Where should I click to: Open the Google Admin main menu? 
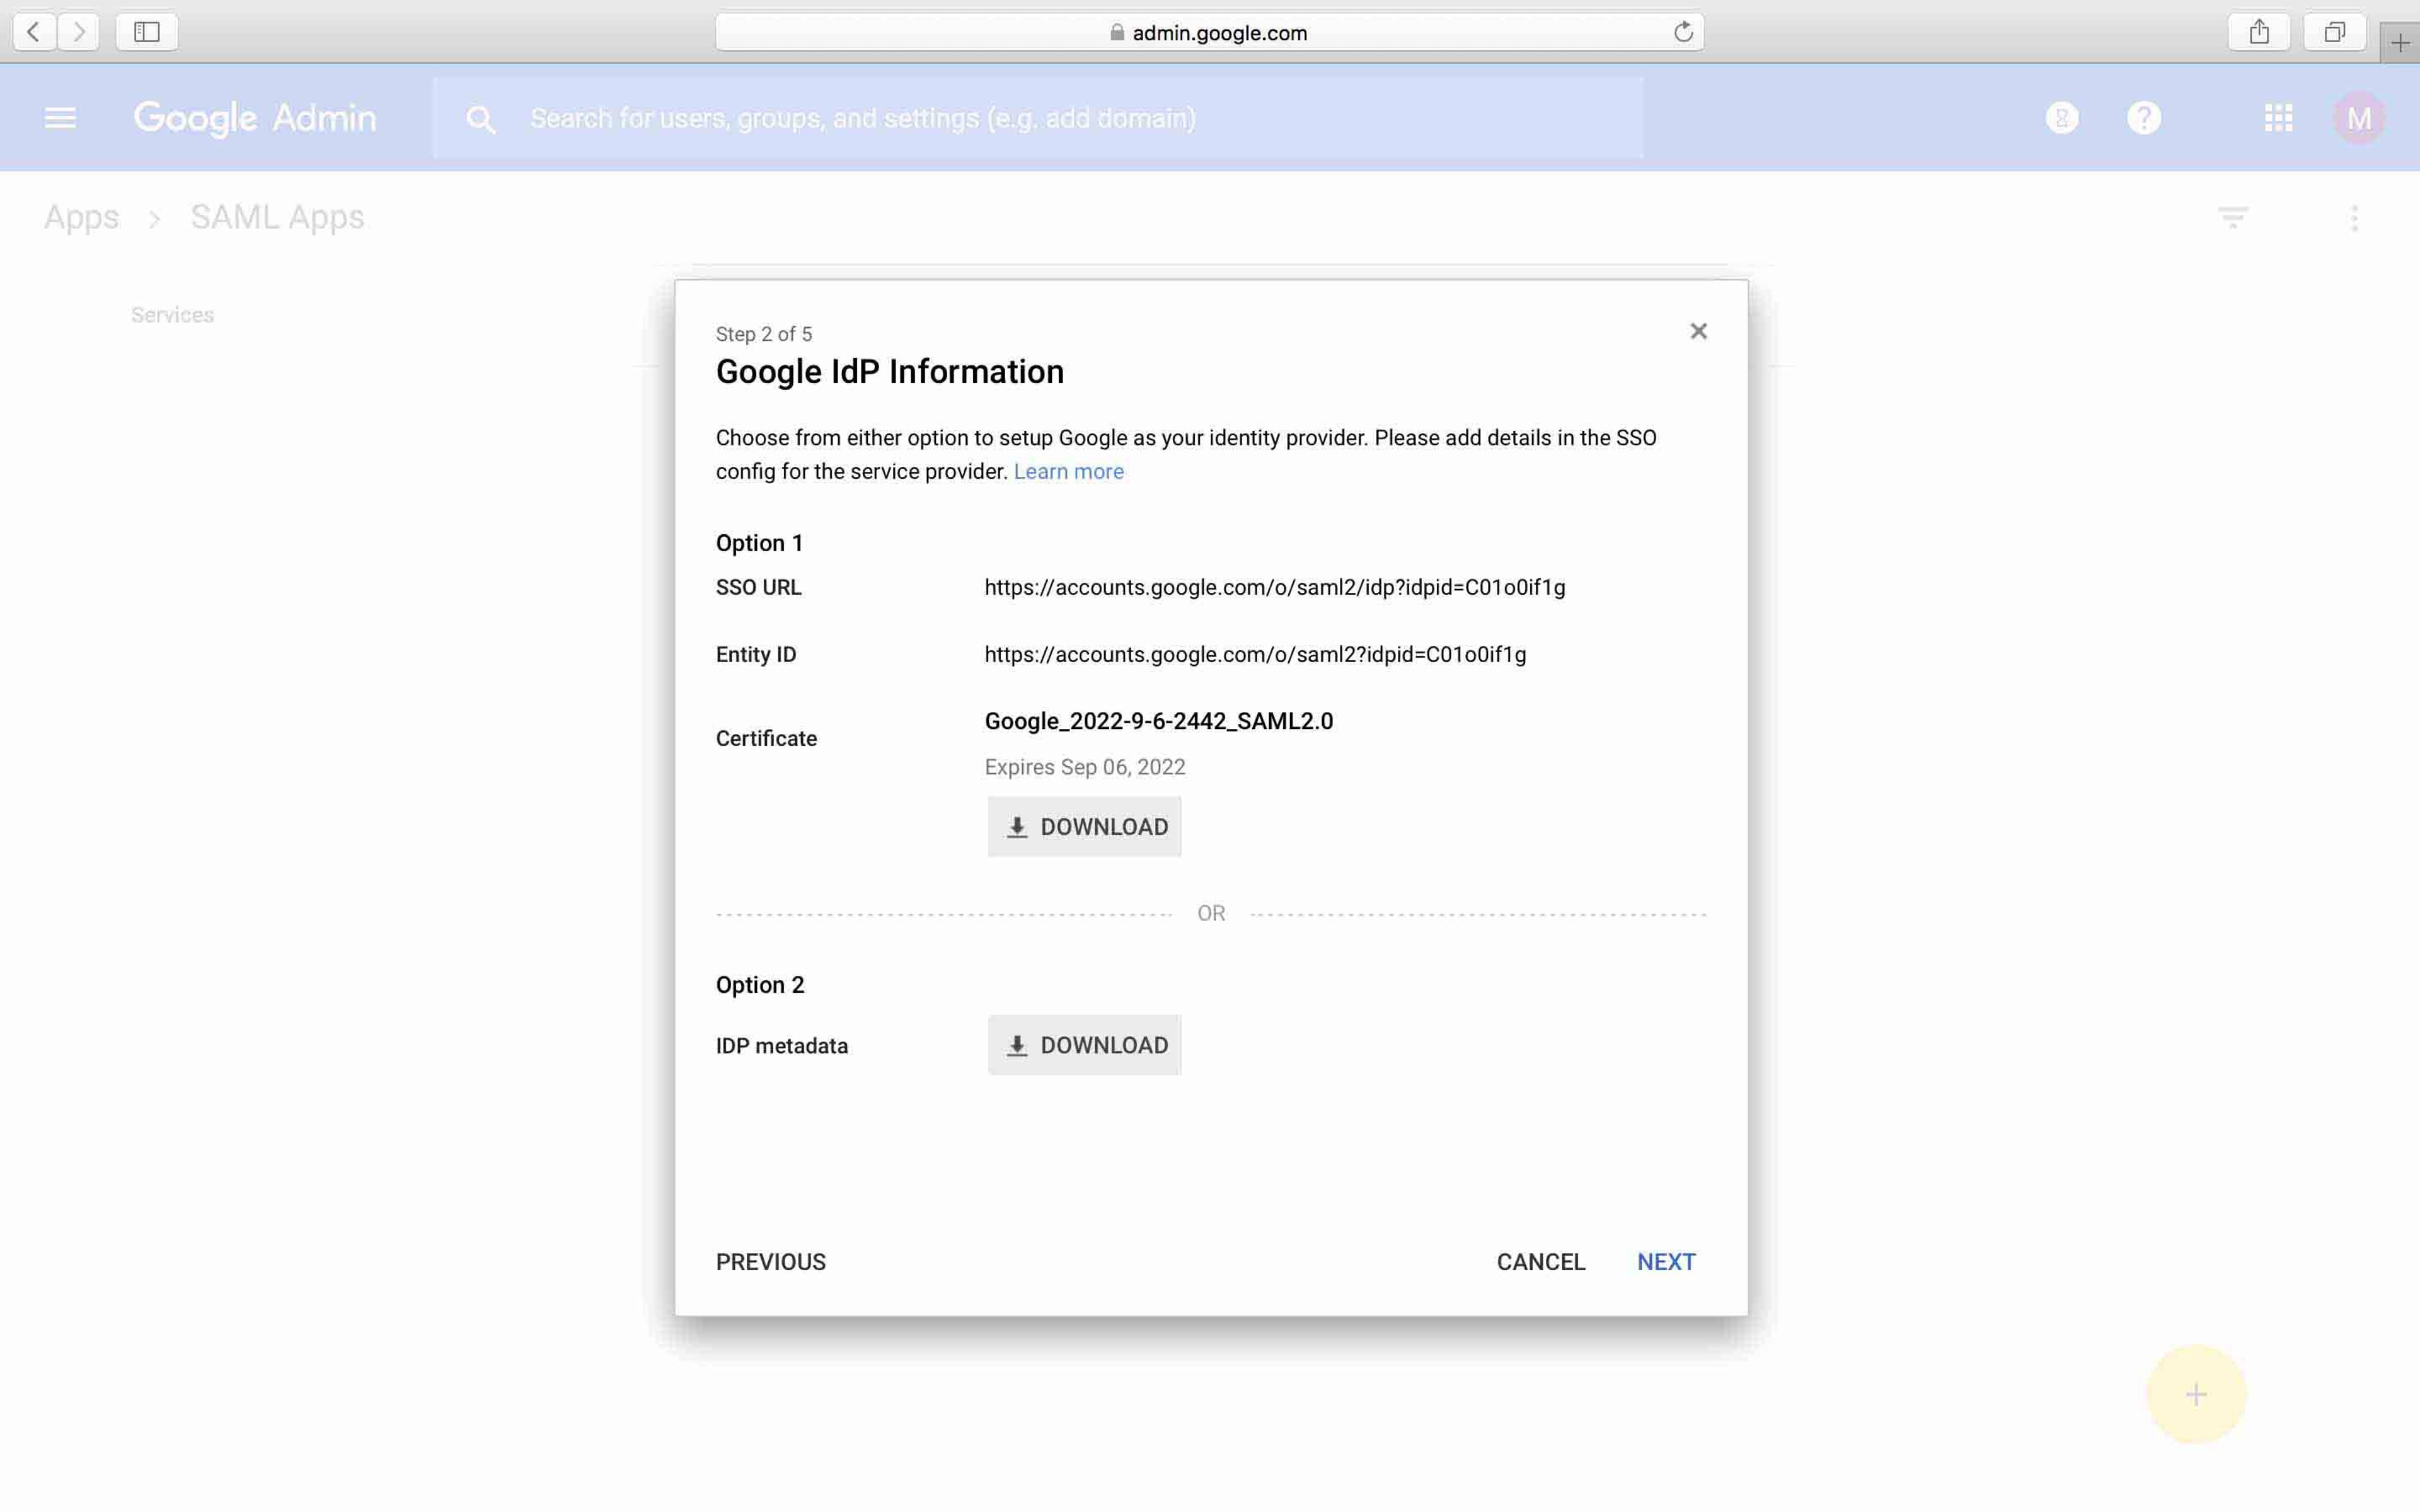click(60, 118)
